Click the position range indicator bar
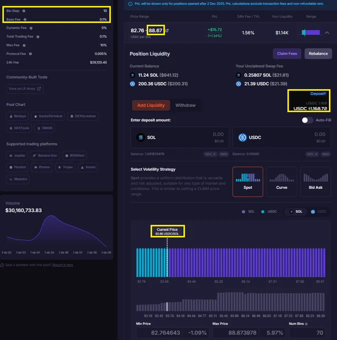This screenshot has height=340, width=337. pos(311,32)
